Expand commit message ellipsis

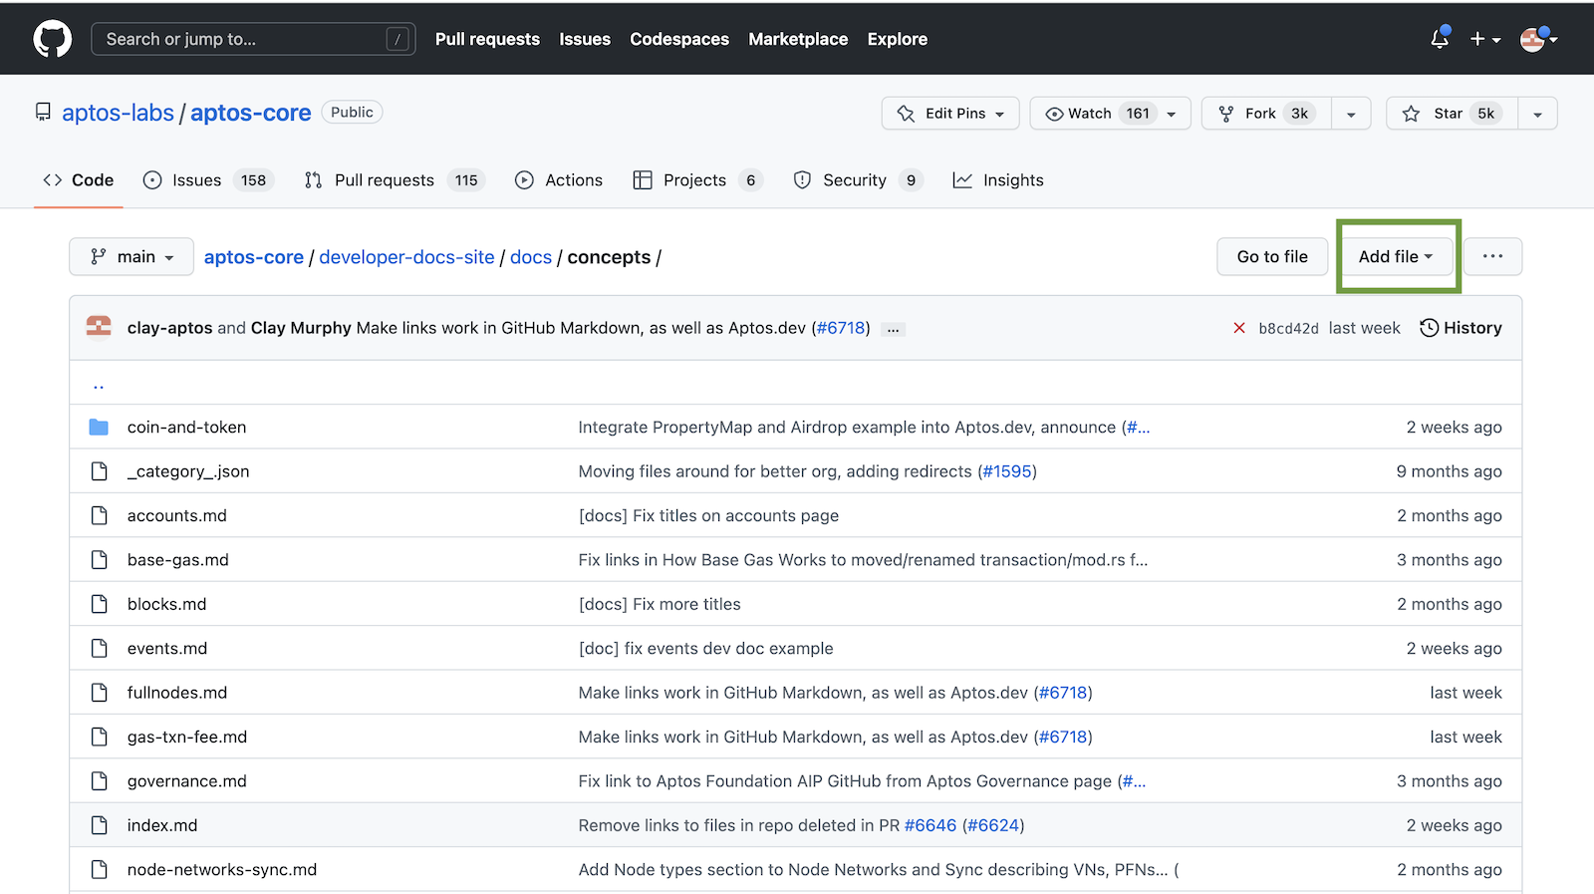pyautogui.click(x=893, y=329)
